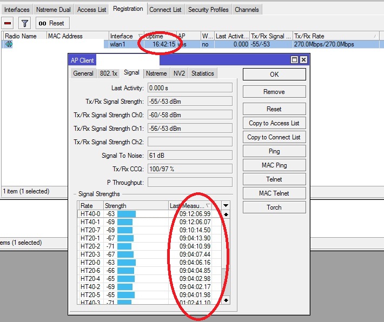Click Tx/Rx Signal Strength Ch0 field
The image size is (384, 322).
190,115
